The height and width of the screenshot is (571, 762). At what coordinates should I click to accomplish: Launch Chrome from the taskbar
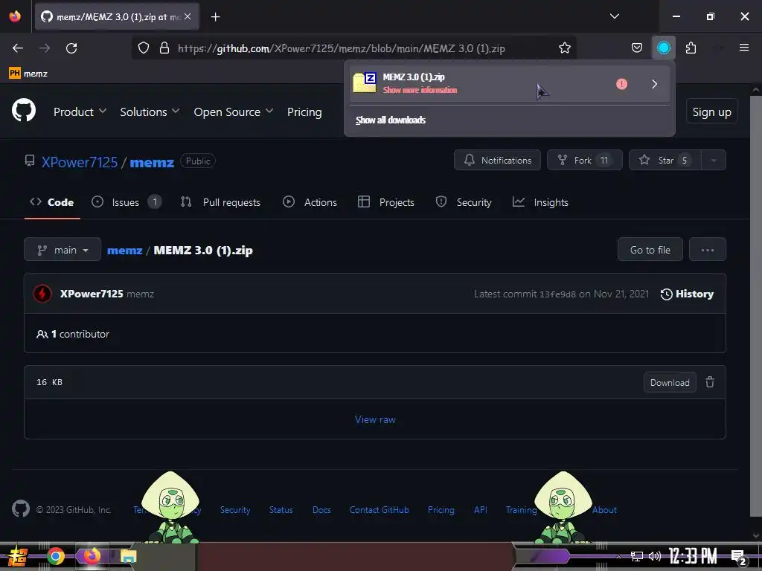55,556
